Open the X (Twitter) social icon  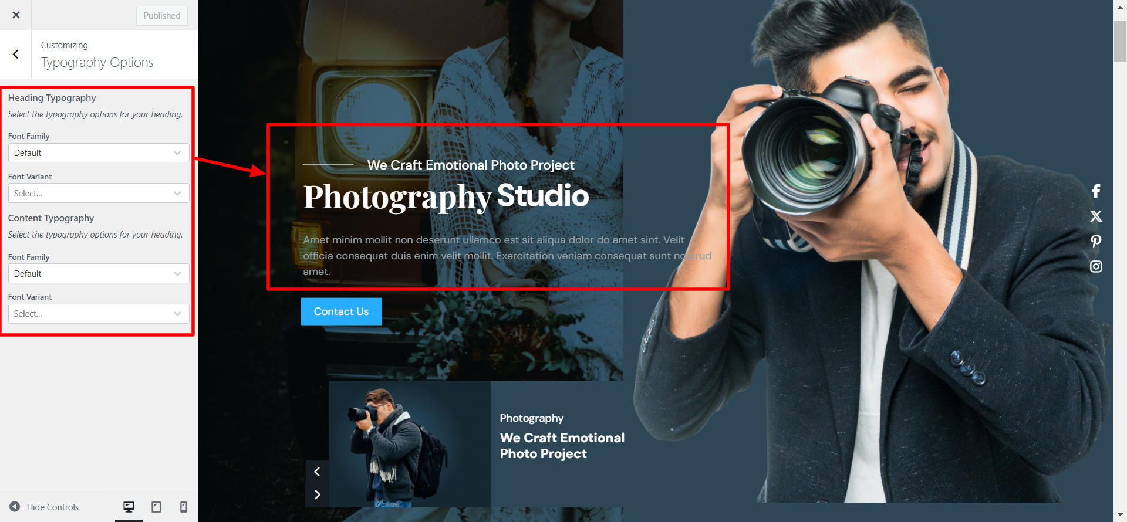(x=1096, y=216)
